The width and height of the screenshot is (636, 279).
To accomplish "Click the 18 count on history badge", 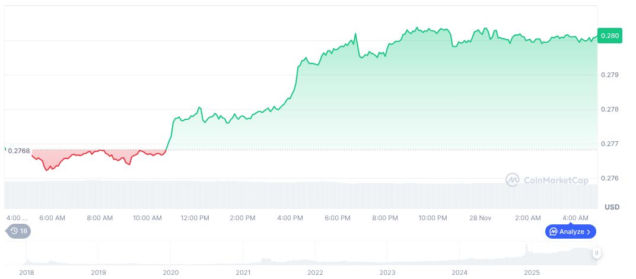I will (24, 232).
